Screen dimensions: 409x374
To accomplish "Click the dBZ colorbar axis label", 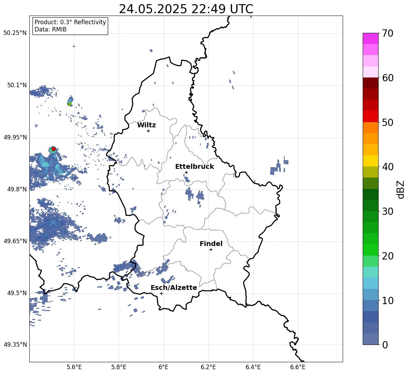I will point(401,189).
